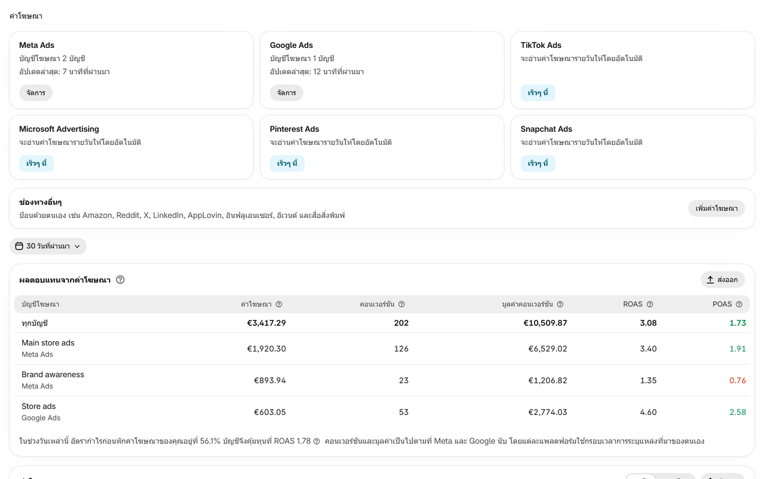Select the Store ads row name
Screen dimensions: 766x479
point(39,407)
